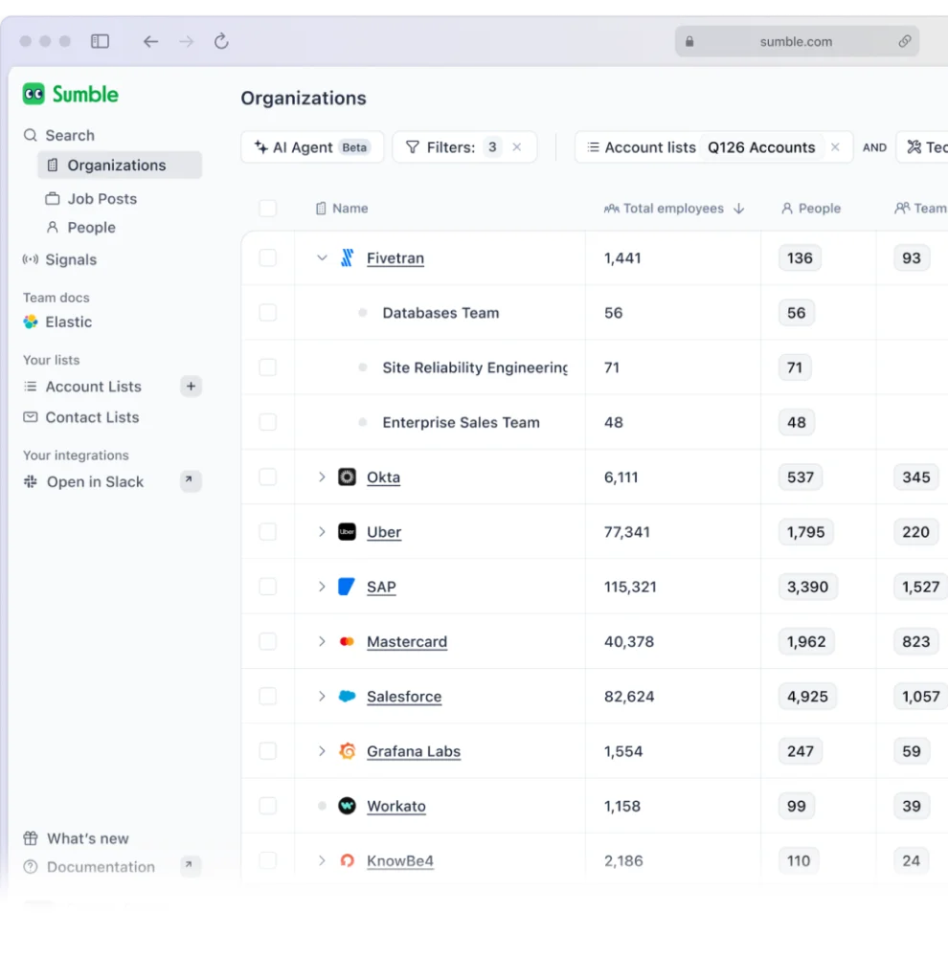Go back with the browser back arrow

coord(150,41)
